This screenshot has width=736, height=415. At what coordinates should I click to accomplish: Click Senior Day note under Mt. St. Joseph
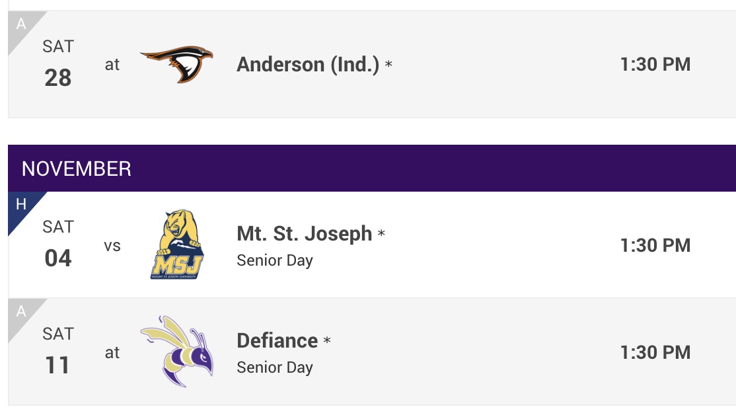pyautogui.click(x=275, y=260)
